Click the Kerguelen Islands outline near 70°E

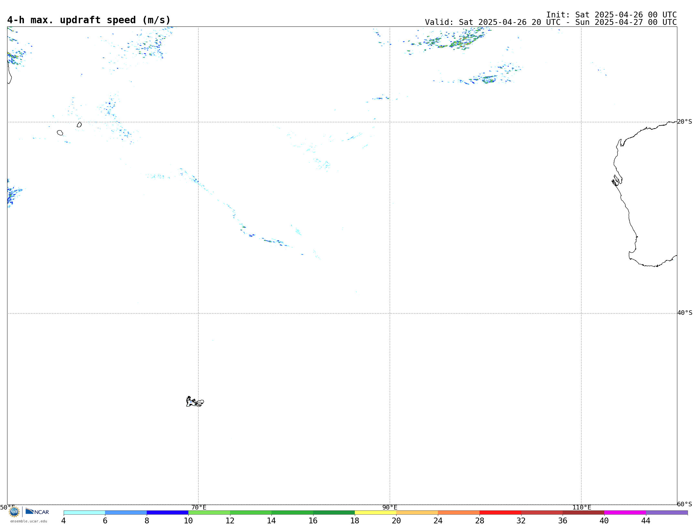tap(195, 402)
